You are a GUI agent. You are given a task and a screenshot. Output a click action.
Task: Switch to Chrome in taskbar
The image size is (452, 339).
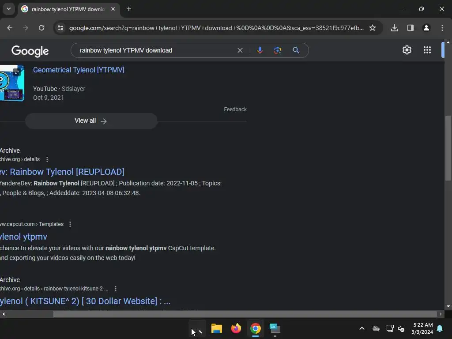[256, 328]
